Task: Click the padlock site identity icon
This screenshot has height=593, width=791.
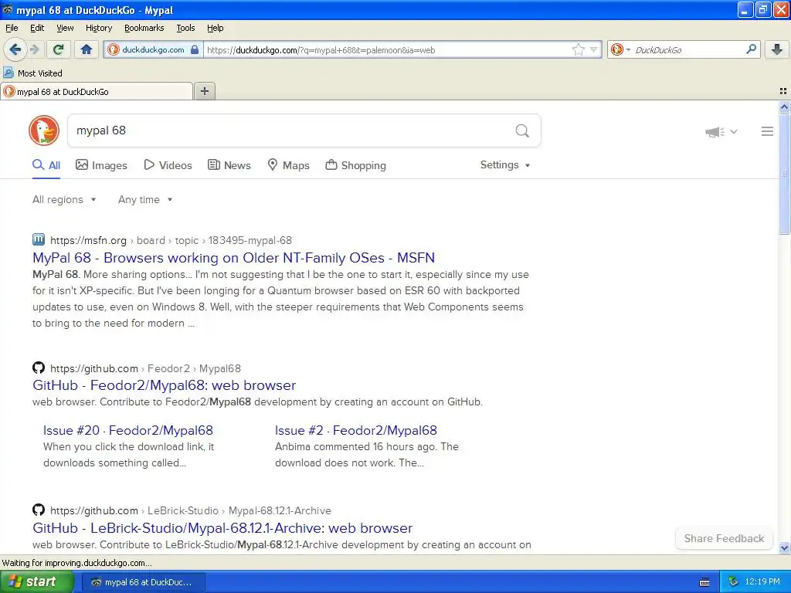Action: pyautogui.click(x=194, y=50)
